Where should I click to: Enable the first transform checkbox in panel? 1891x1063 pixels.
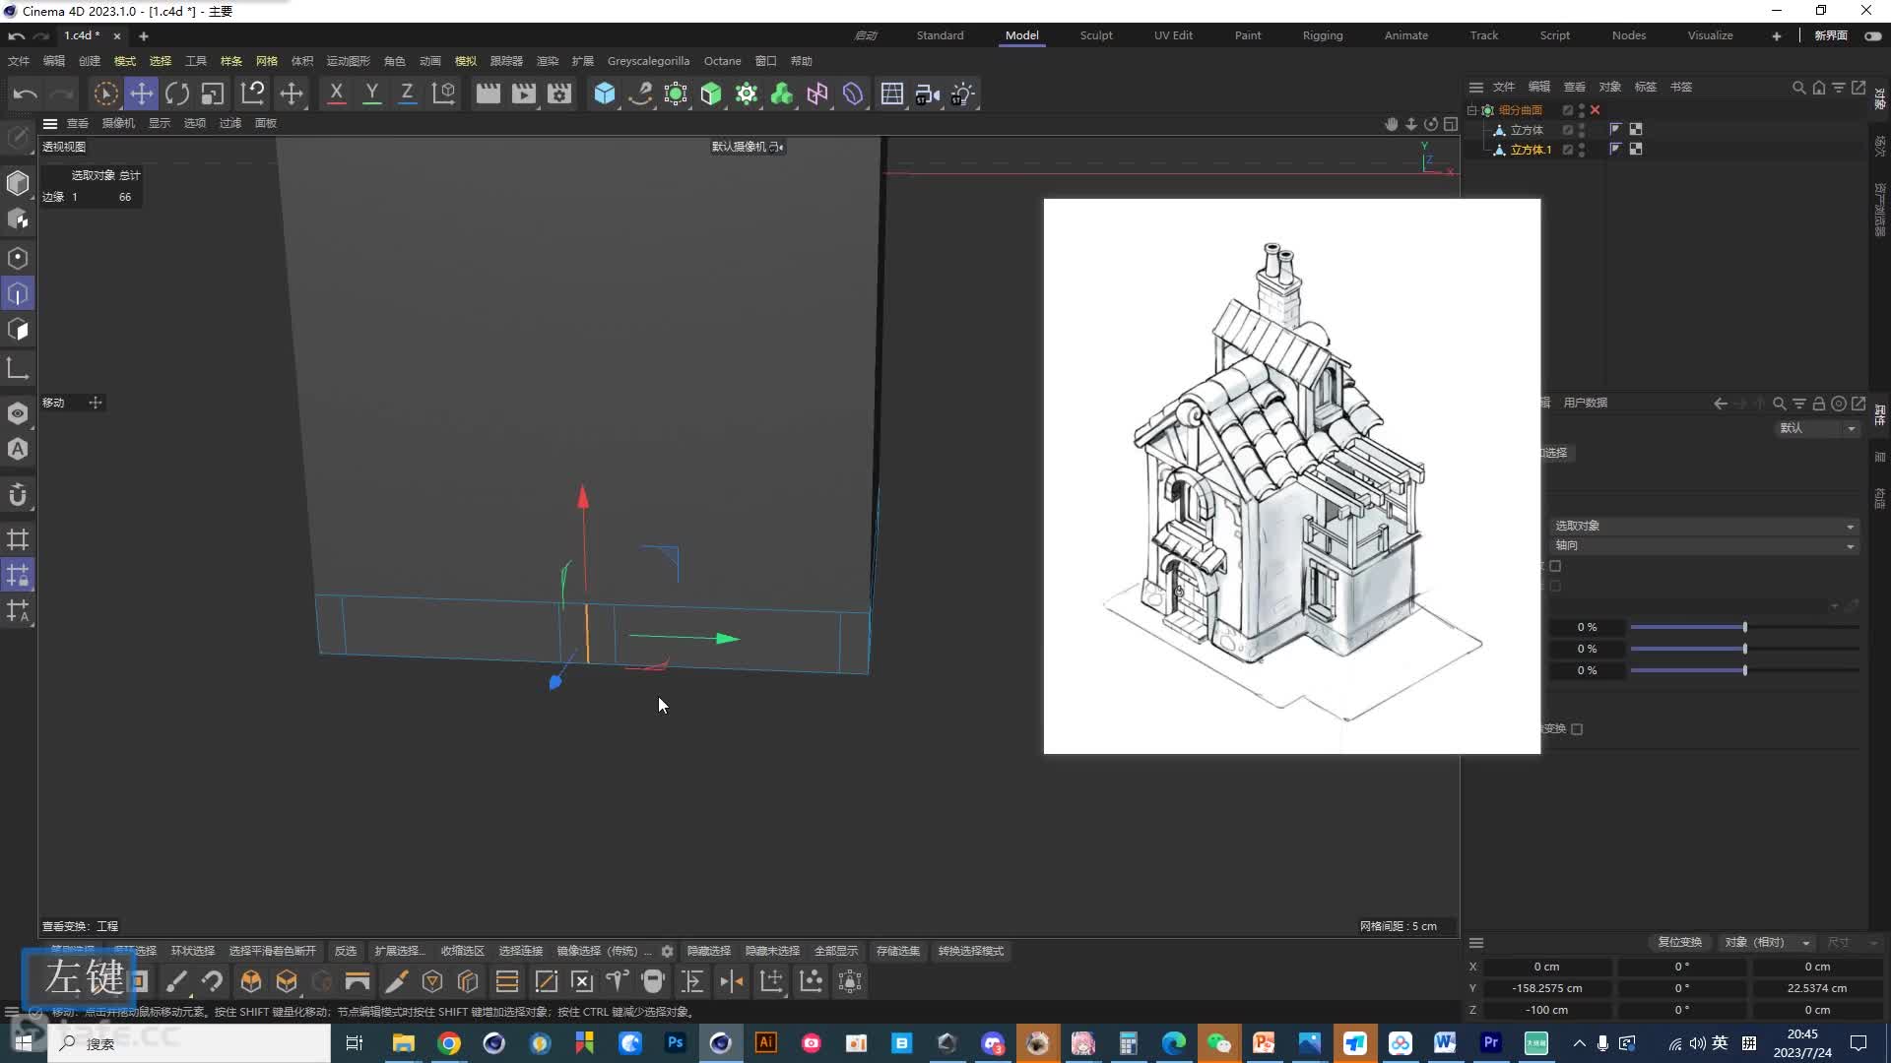tap(1554, 566)
